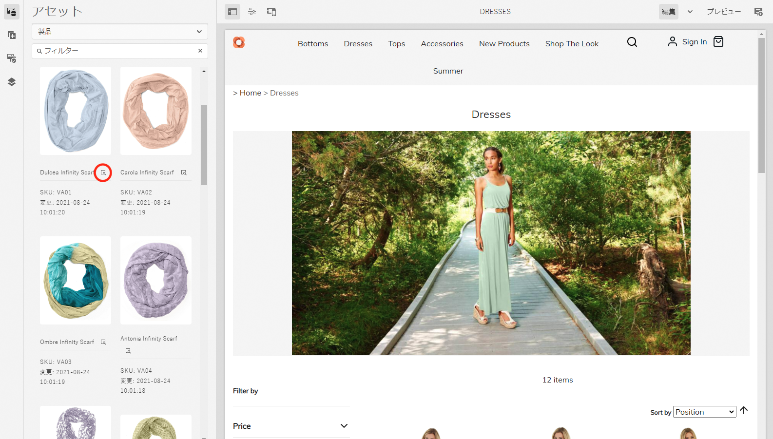Open the Components panel in the side rail
This screenshot has width=773, height=439.
coord(12,35)
